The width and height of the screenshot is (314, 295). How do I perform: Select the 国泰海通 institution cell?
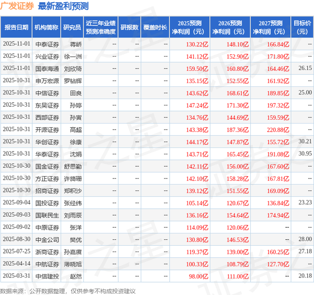pos(47,69)
